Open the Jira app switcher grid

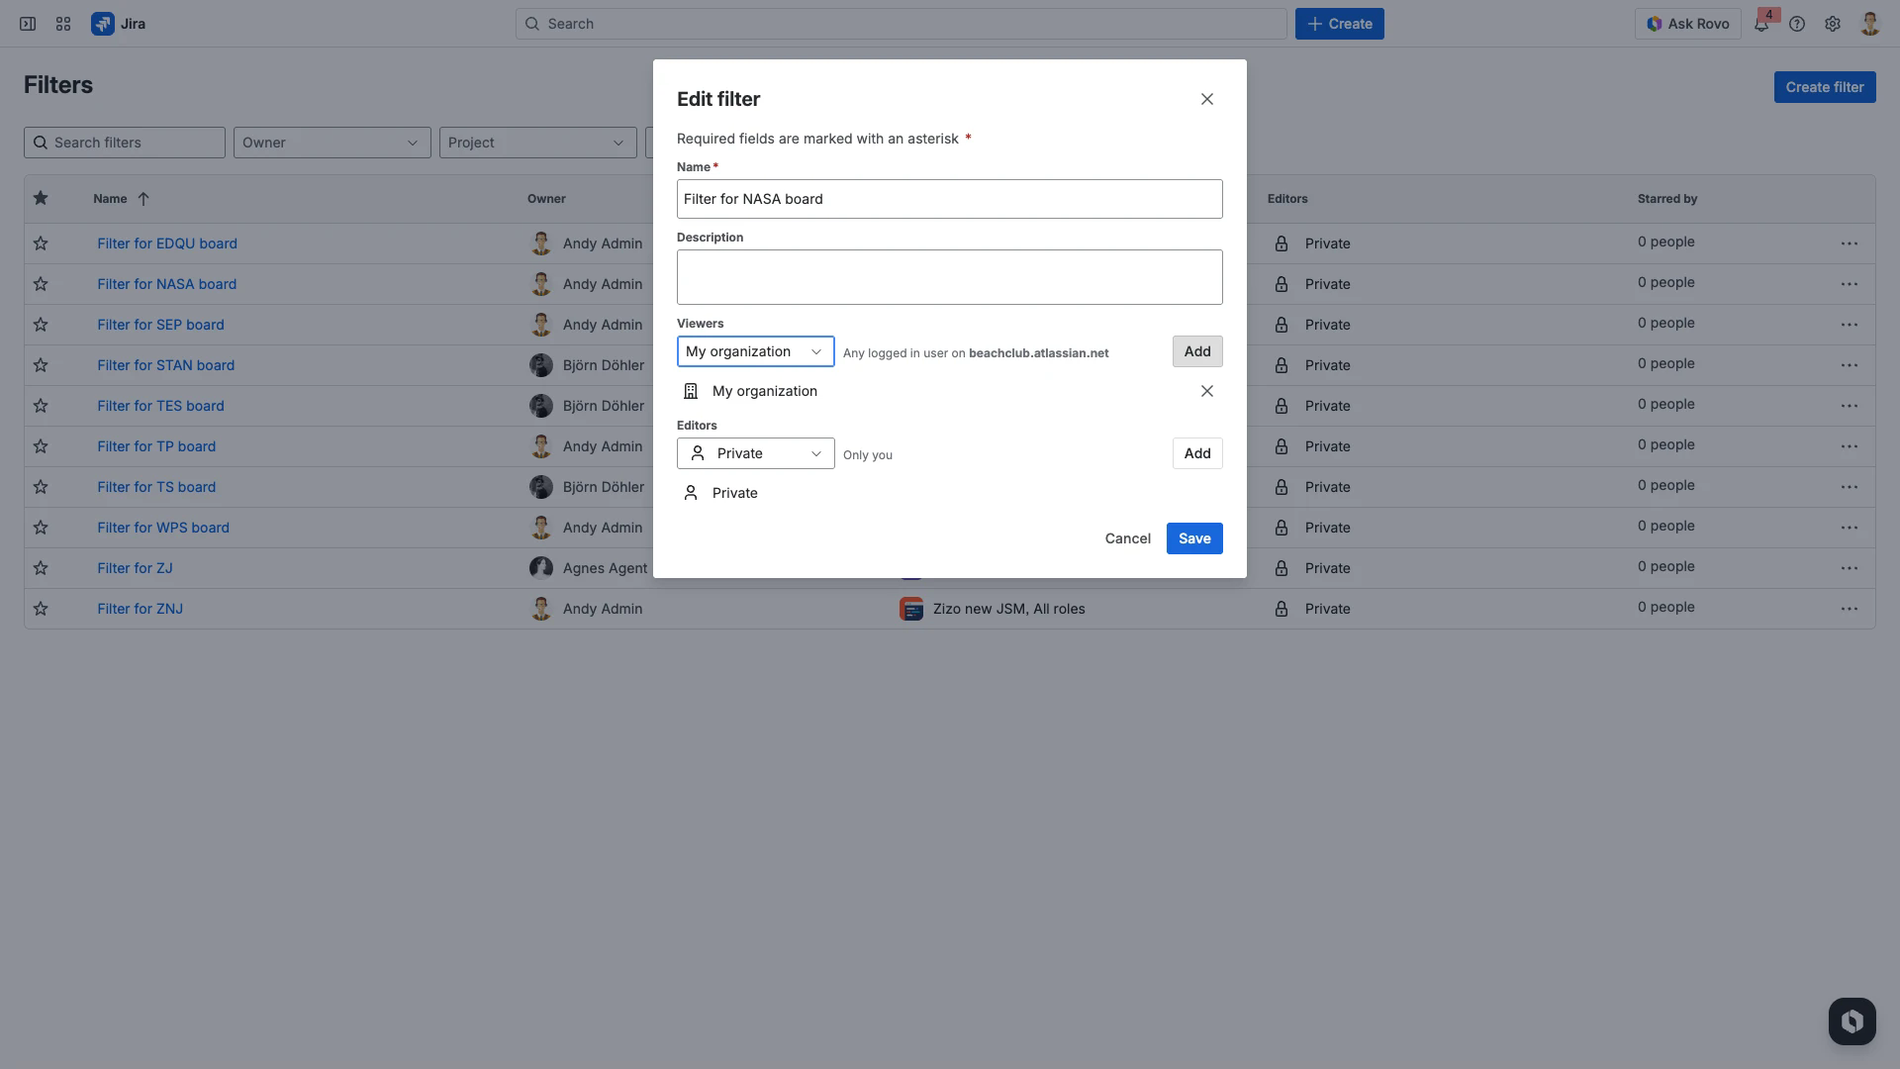point(62,23)
